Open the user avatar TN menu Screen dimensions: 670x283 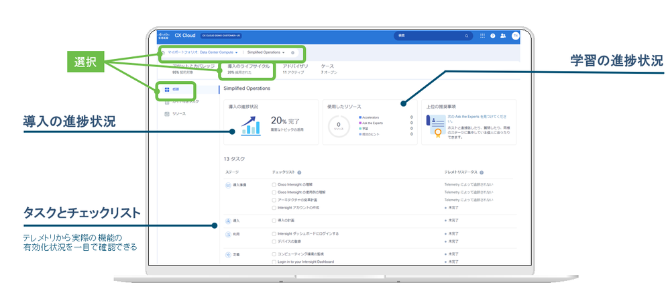click(515, 36)
